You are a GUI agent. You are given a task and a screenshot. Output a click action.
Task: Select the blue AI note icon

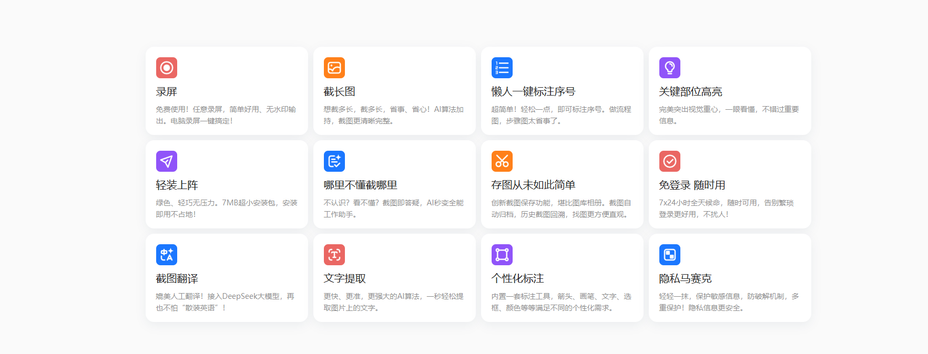point(334,161)
